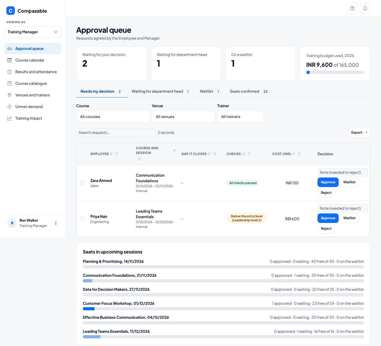
Task: Open the filter for Employee column
Action: 117,154
